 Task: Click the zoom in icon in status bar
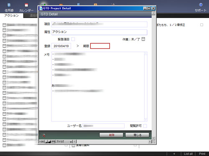tap(50, 142)
